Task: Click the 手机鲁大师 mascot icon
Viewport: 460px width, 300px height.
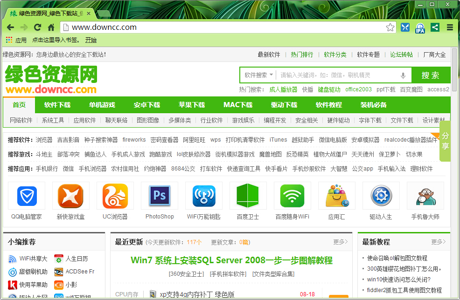Action: tap(425, 196)
